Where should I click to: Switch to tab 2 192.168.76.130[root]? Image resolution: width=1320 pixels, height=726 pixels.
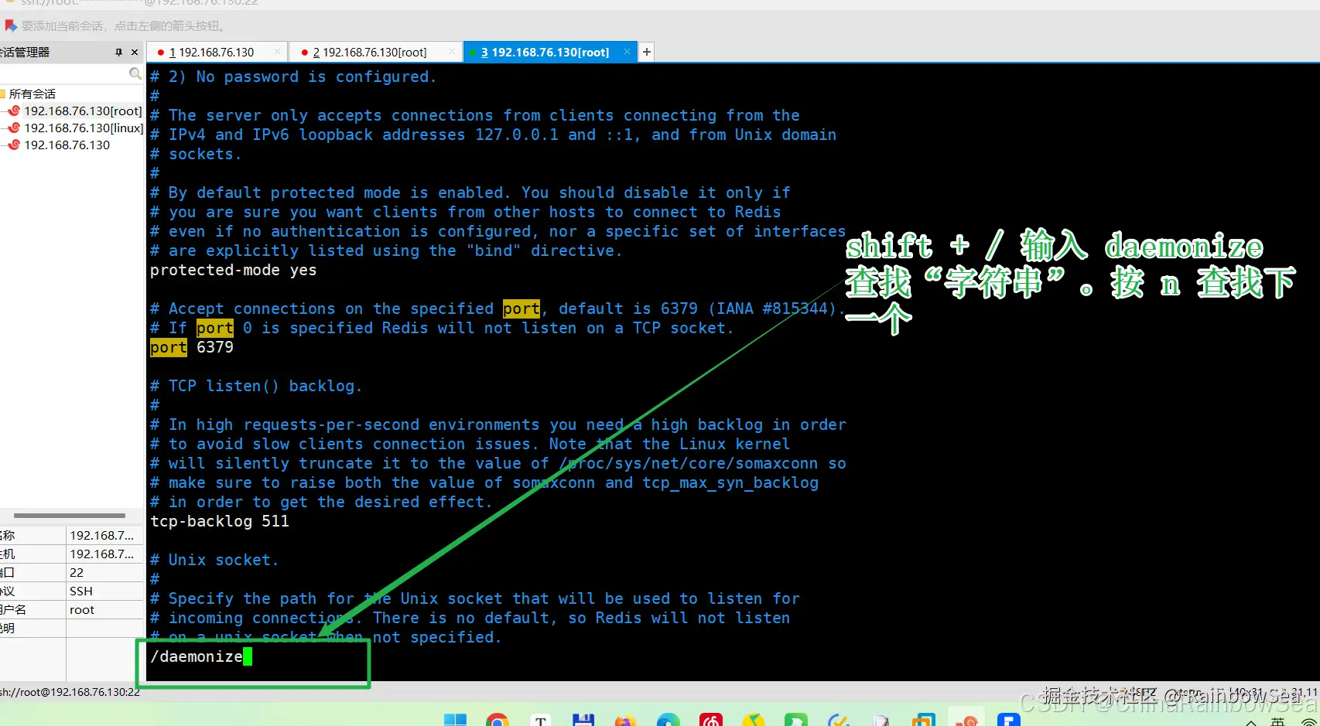click(x=370, y=52)
